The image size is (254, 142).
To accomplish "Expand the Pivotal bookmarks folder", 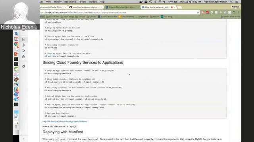I will 154,17.
